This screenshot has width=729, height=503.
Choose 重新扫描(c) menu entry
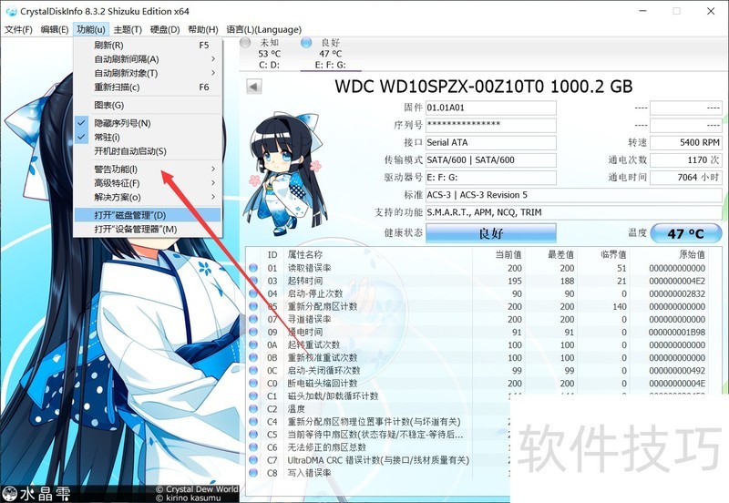[x=148, y=87]
